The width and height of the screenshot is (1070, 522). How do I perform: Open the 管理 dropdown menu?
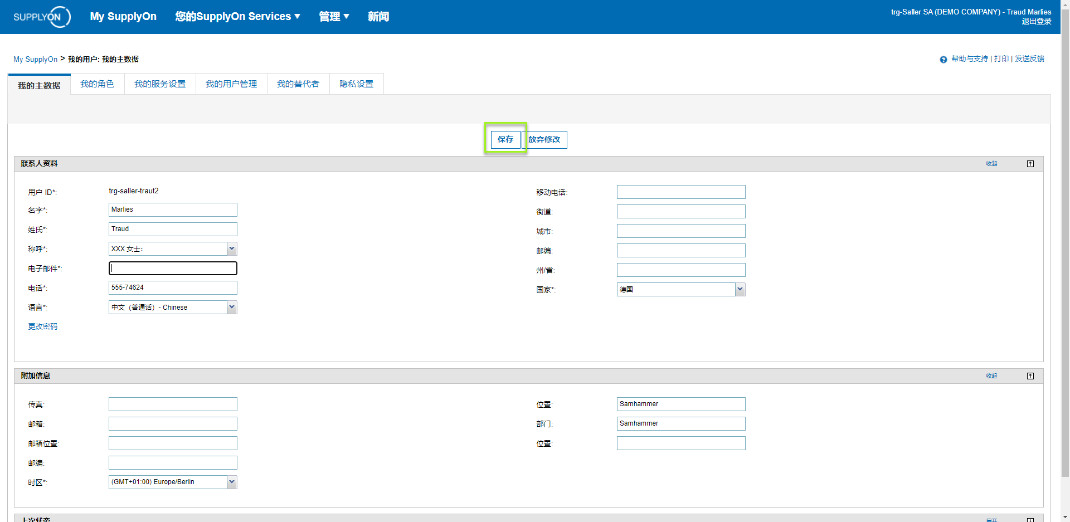click(x=334, y=17)
